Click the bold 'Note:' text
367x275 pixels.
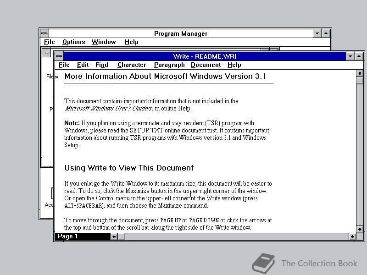point(72,123)
